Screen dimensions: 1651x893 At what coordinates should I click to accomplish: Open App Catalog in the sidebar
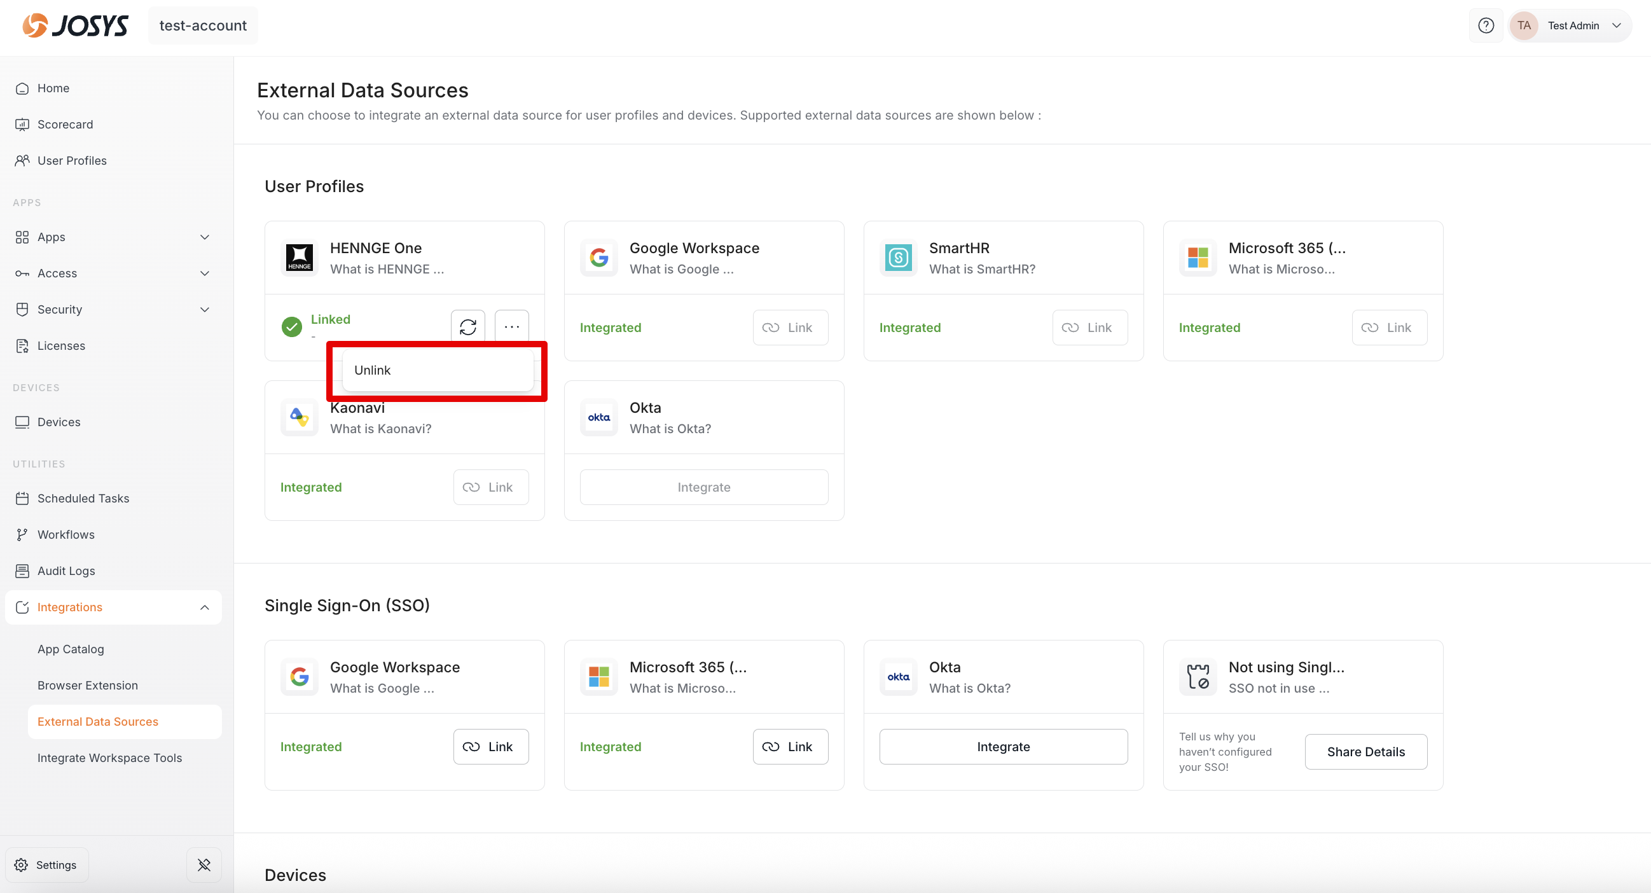71,649
